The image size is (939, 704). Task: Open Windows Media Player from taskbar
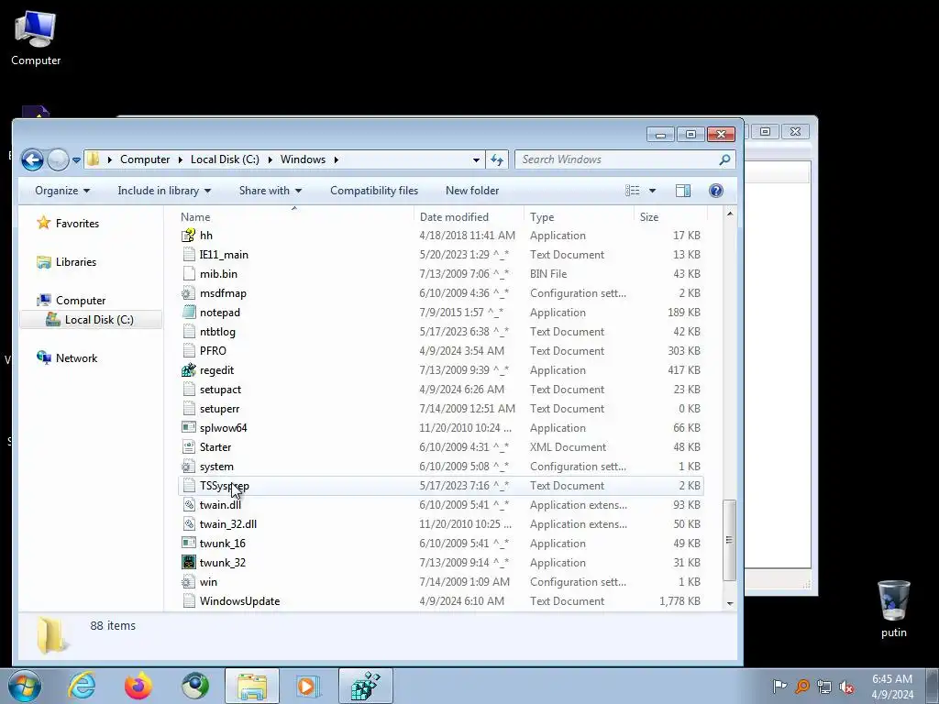tap(308, 686)
